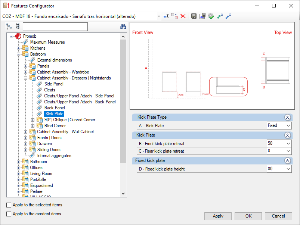Click the collapse-all tree icon

[18, 26]
